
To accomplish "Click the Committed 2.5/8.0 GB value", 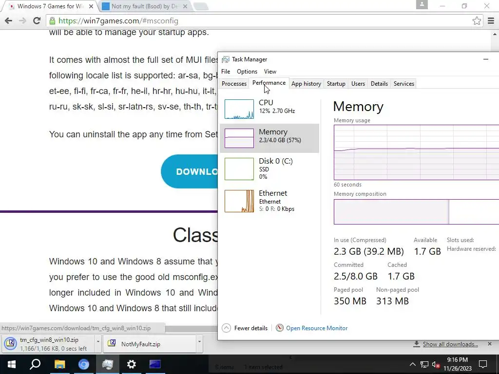I will click(355, 276).
